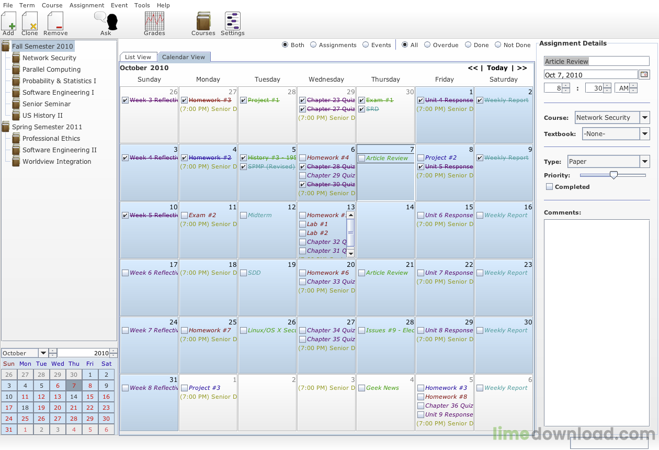The width and height of the screenshot is (659, 450).
Task: Click the Remove toolbar icon
Action: (x=55, y=21)
